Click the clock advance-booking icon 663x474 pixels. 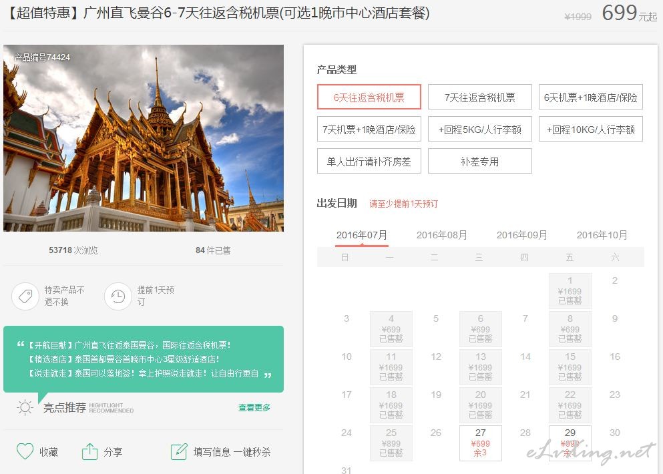118,296
